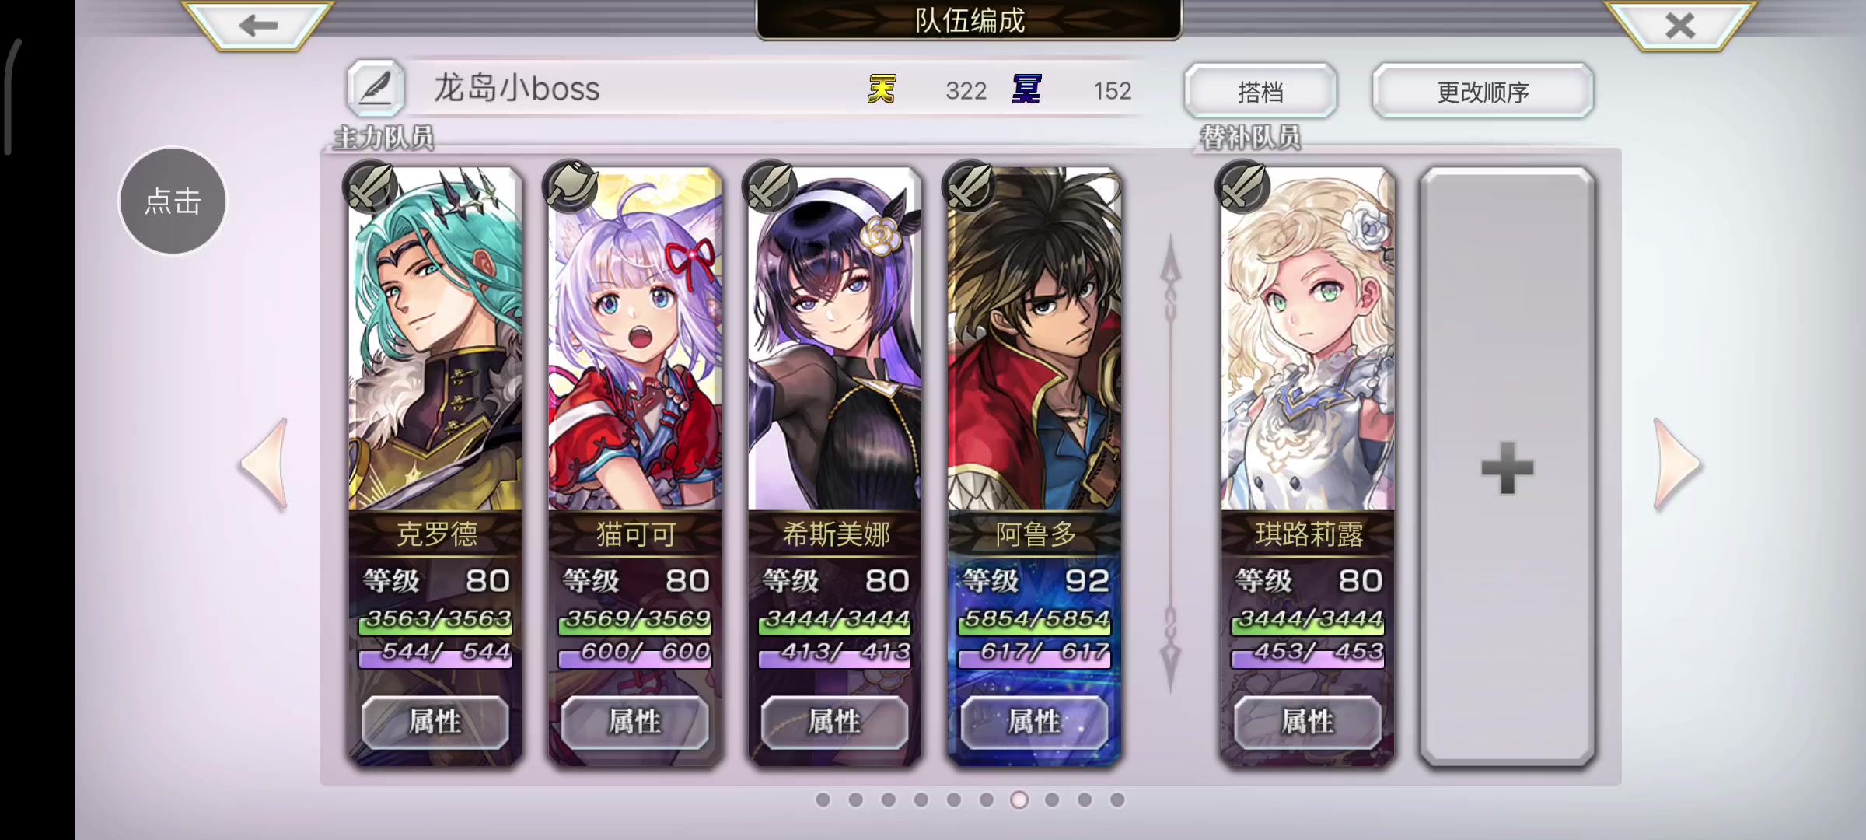Screen dimensions: 1866x840
Task: Tap the sword weapon icon on 希斯美娜 card
Action: [x=770, y=187]
